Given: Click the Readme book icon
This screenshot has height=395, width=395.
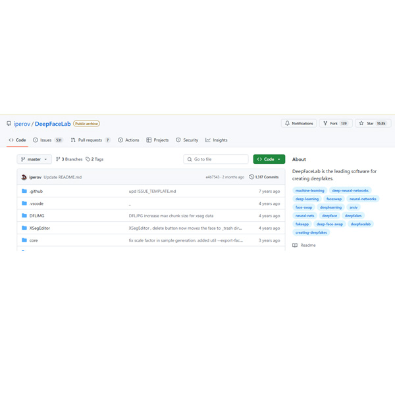Looking at the screenshot, I should coord(295,245).
